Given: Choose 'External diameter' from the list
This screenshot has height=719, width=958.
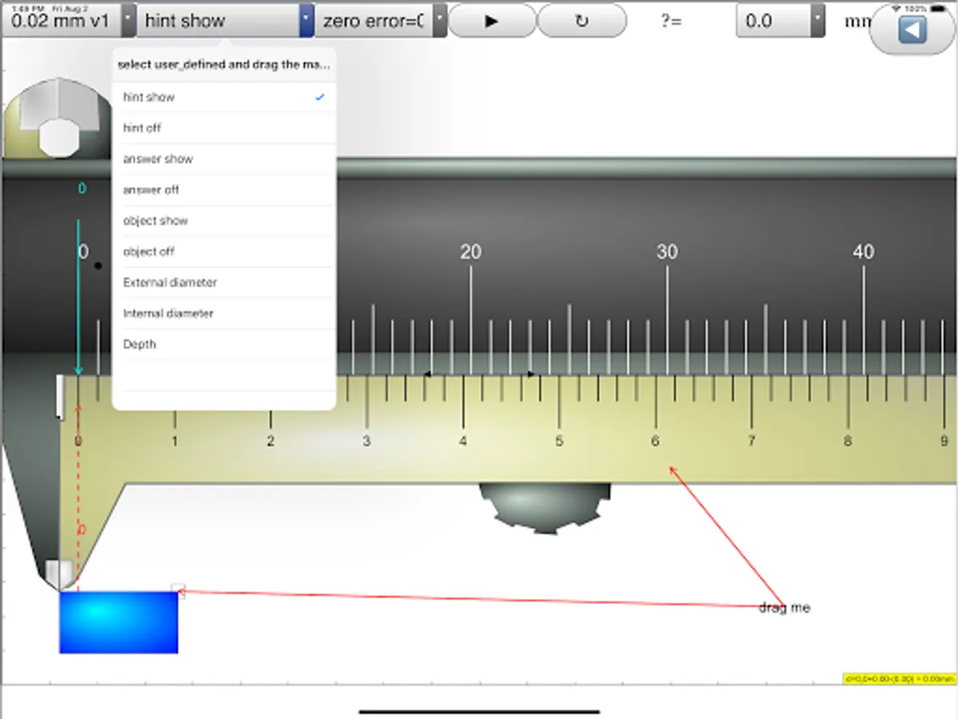Looking at the screenshot, I should 224,283.
